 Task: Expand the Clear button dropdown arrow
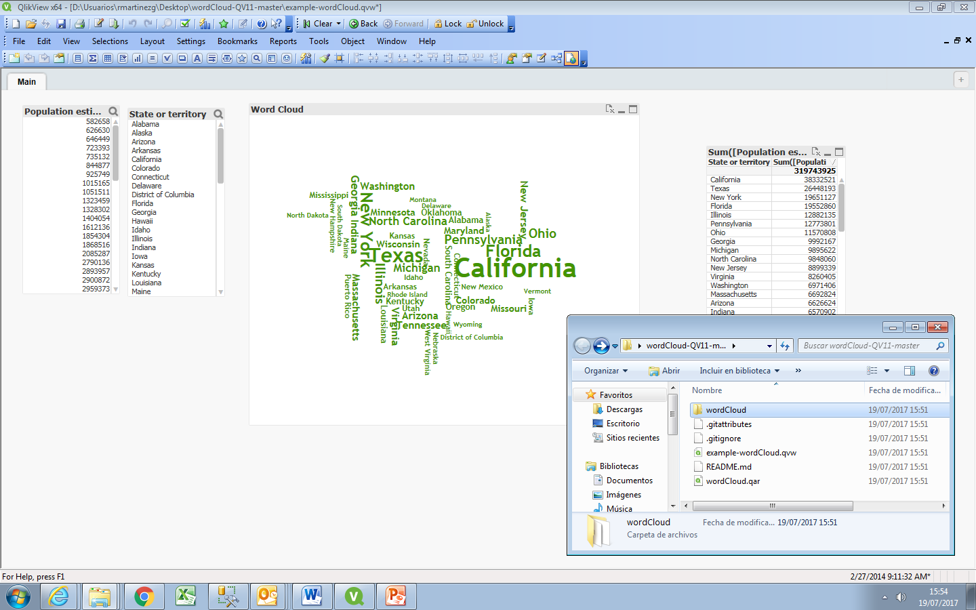[339, 24]
